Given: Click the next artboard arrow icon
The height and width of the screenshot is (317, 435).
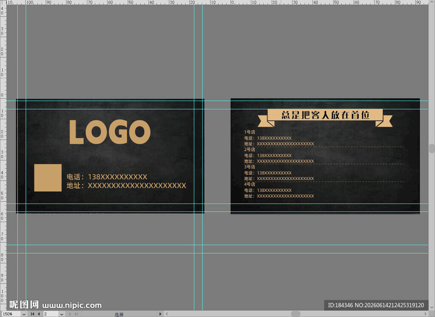Looking at the screenshot, I should [70, 314].
